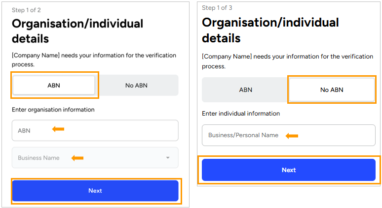This screenshot has width=382, height=208.
Task: Select the ABN tab in Step 1 of 3 form
Action: (x=246, y=90)
